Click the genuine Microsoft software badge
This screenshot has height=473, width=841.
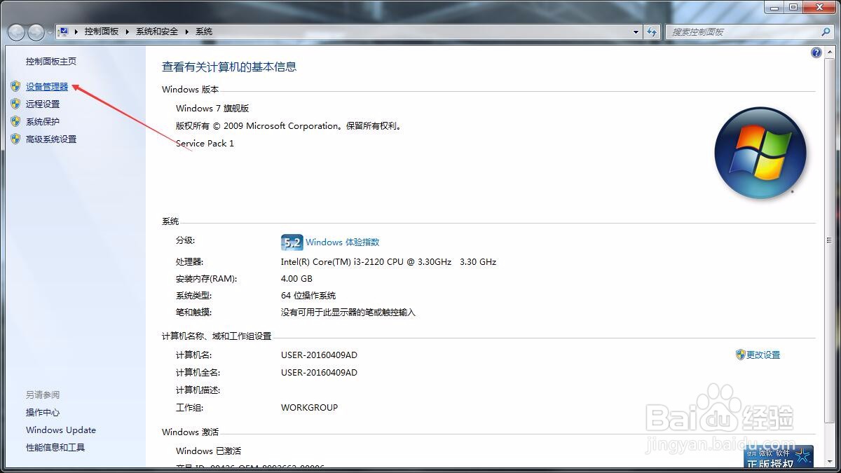[779, 457]
